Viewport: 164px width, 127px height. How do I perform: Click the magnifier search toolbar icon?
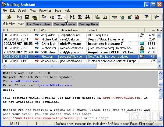(x=72, y=17)
